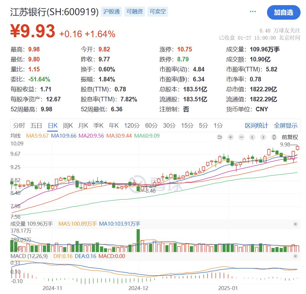Open 全屏显示 full screen view

[x=285, y=125]
